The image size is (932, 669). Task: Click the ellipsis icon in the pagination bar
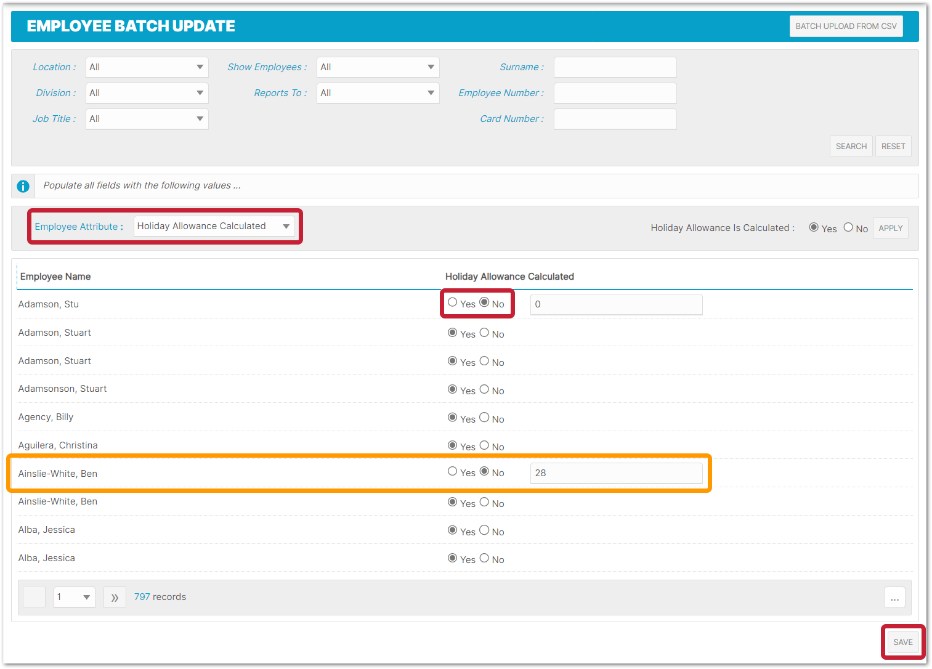point(894,597)
